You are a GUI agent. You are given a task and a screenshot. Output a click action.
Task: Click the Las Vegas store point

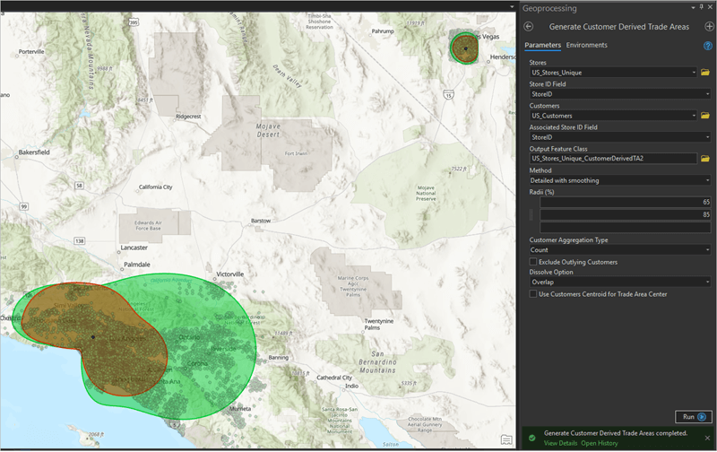465,48
